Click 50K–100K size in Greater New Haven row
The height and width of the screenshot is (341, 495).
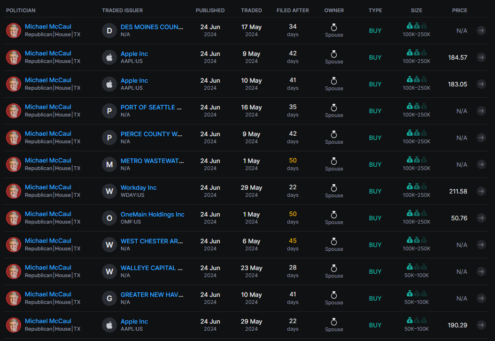(x=417, y=302)
